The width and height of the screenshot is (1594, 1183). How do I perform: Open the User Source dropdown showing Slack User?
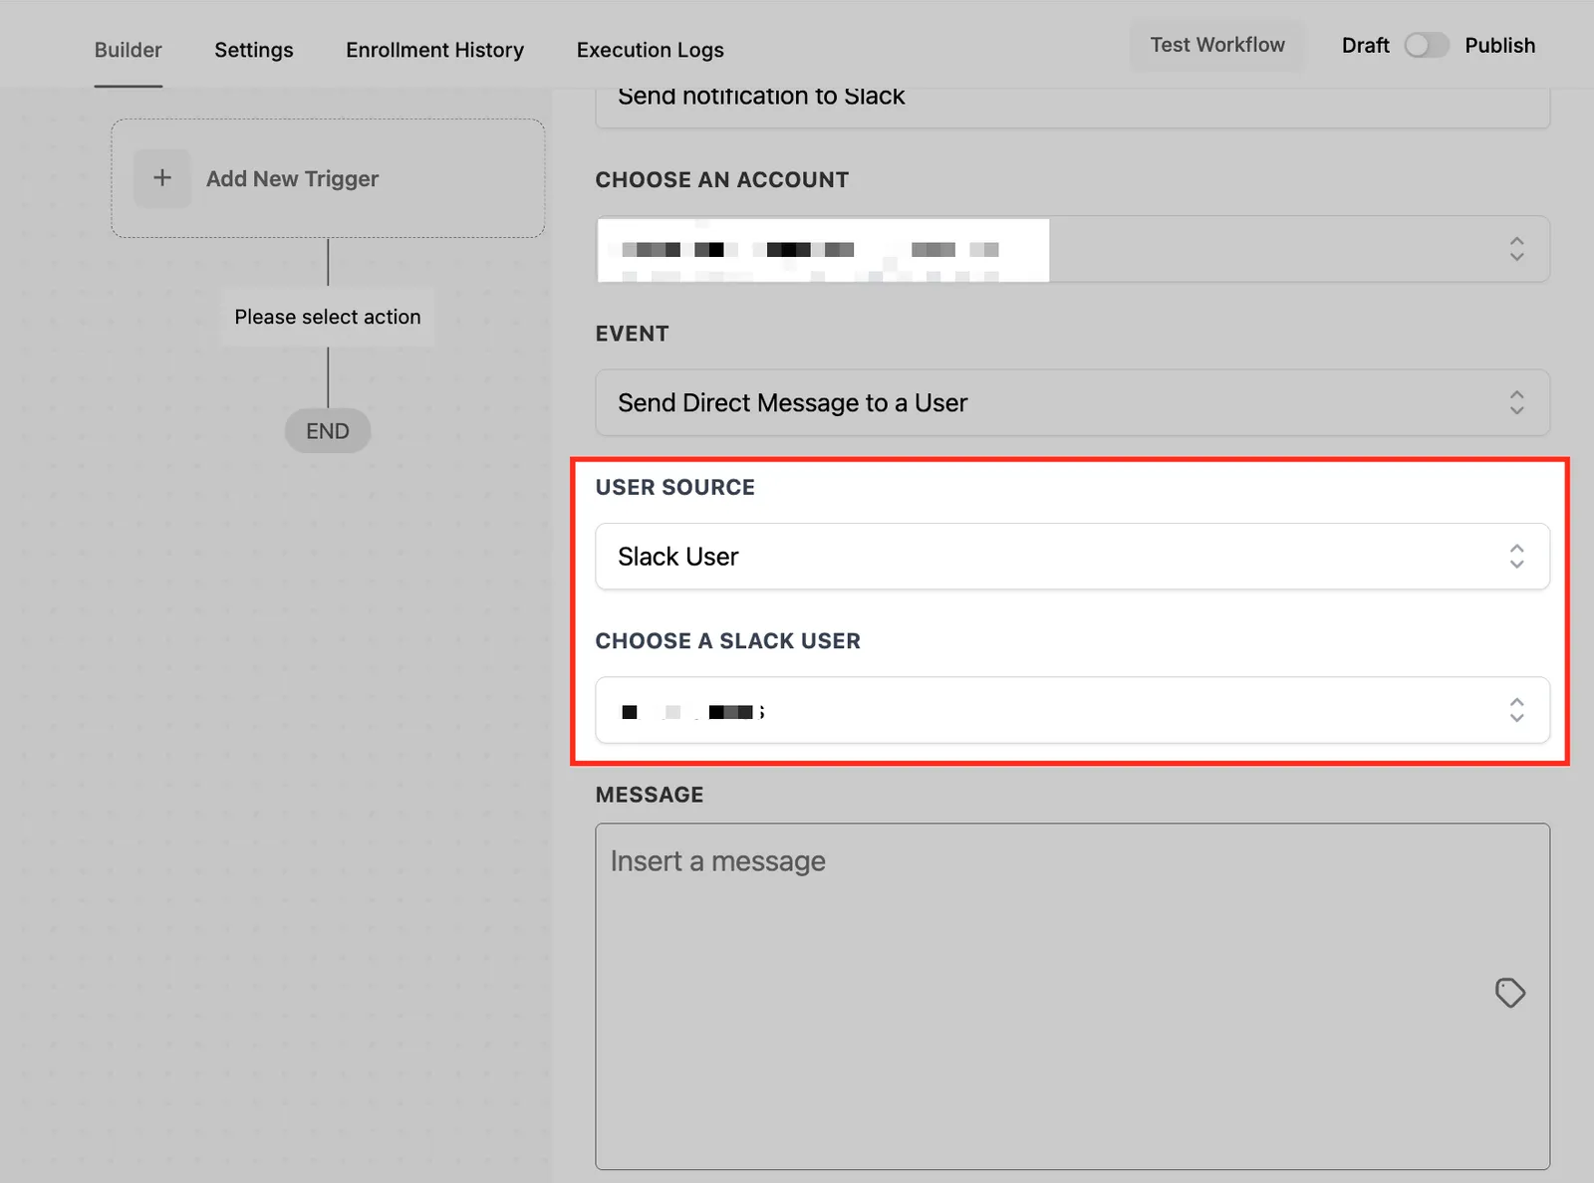click(x=1072, y=556)
